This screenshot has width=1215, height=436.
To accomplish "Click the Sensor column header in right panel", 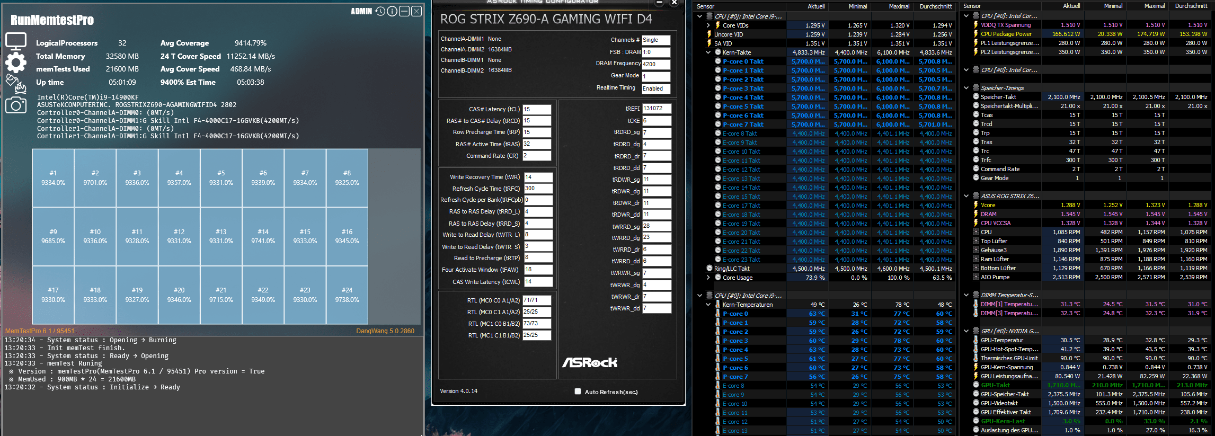I will (1000, 6).
